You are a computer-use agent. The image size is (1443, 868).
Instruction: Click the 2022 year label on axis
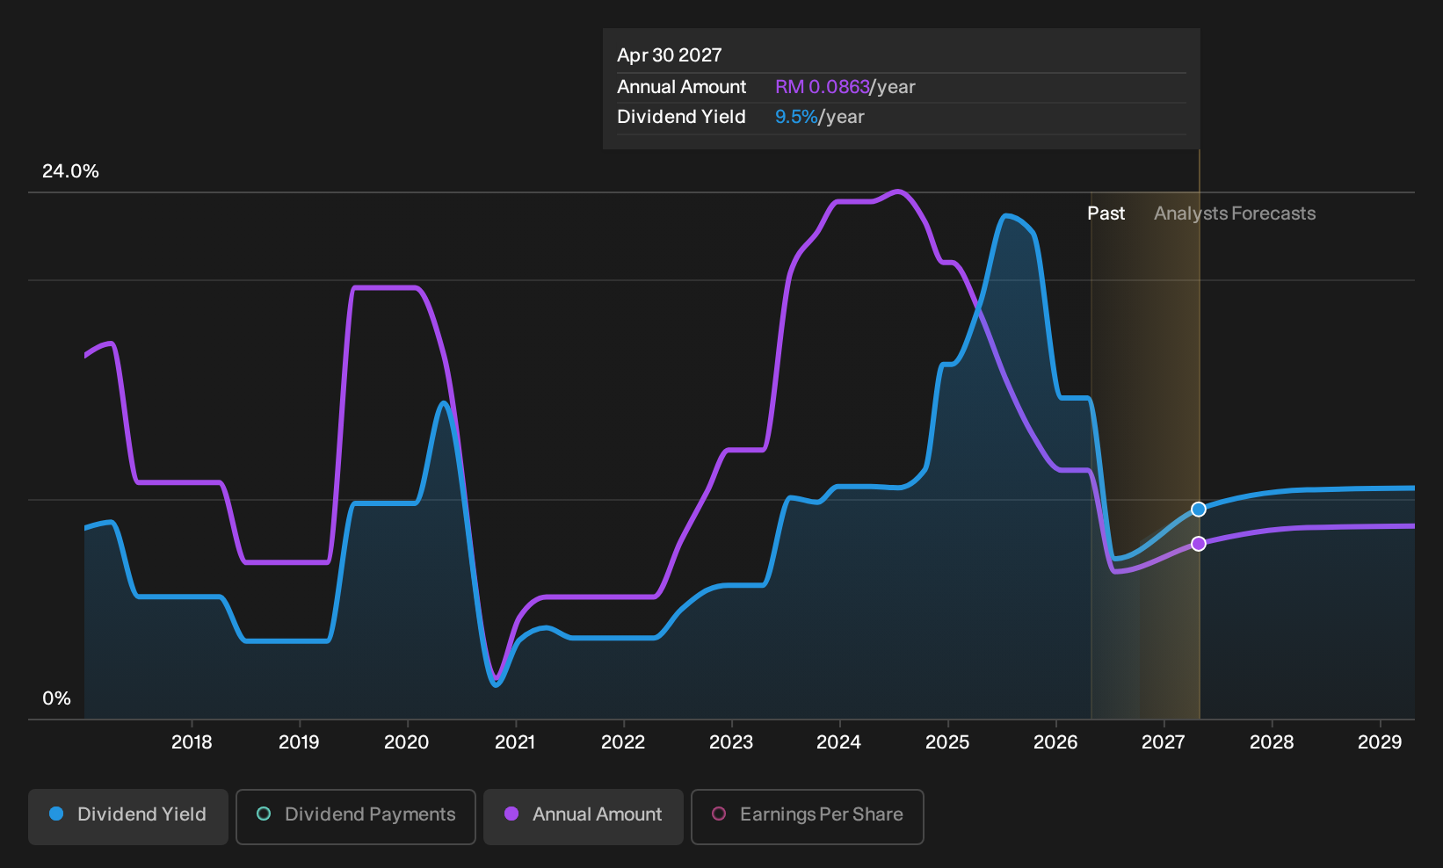tap(623, 742)
